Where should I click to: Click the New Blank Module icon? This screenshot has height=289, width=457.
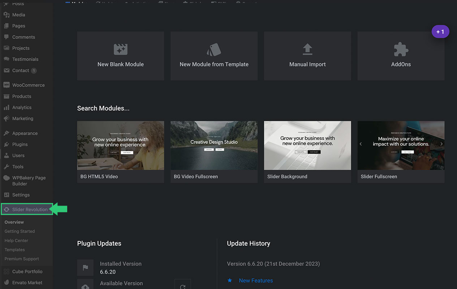point(120,49)
